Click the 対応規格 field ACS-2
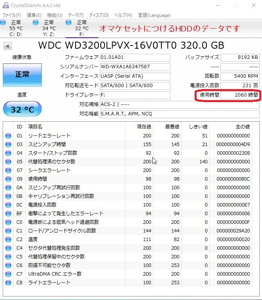The image size is (262, 300). 180,105
